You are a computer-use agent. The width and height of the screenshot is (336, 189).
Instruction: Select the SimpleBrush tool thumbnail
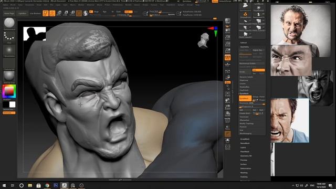tap(245, 15)
